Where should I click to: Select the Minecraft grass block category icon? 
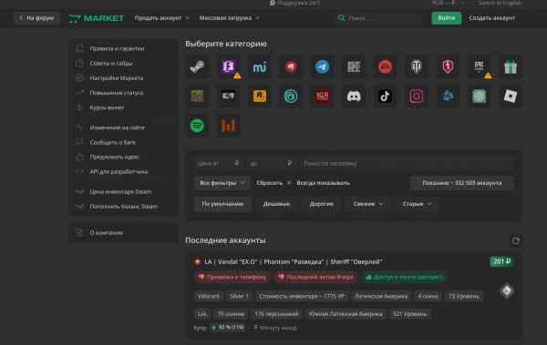(197, 96)
